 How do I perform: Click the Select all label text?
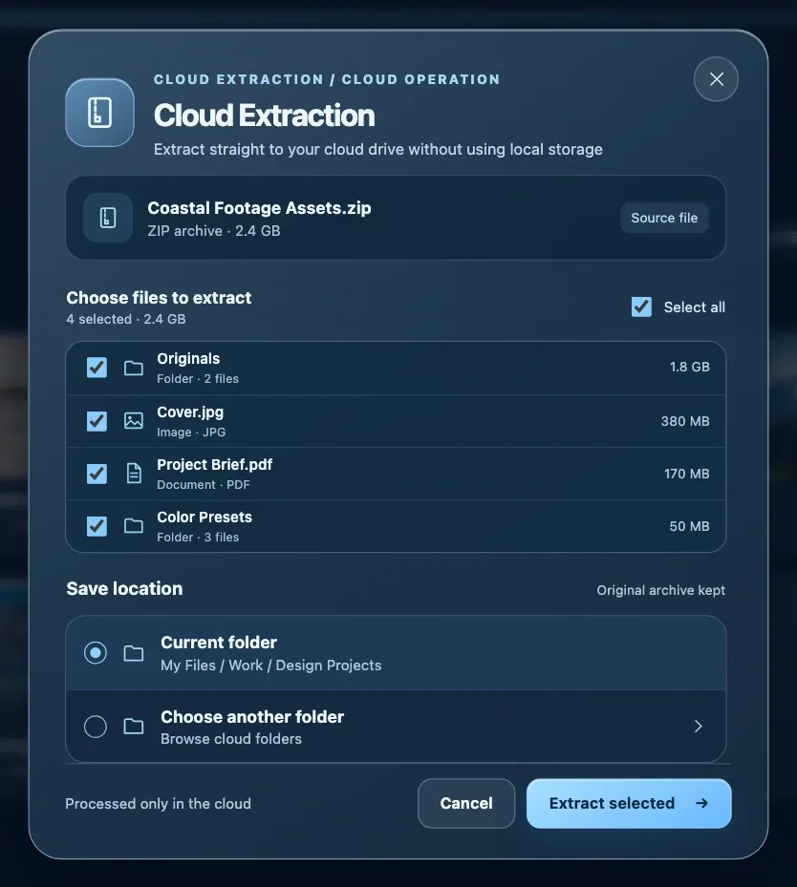(695, 307)
